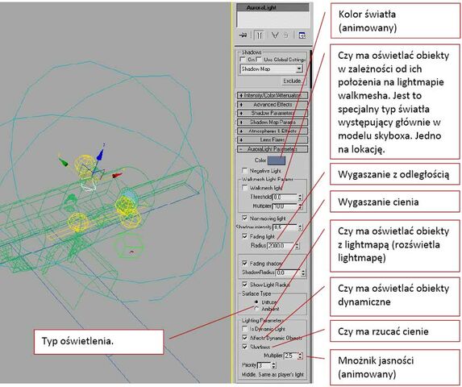Enable the Walkmesh light checkbox
This screenshot has width=462, height=387.
tap(244, 187)
